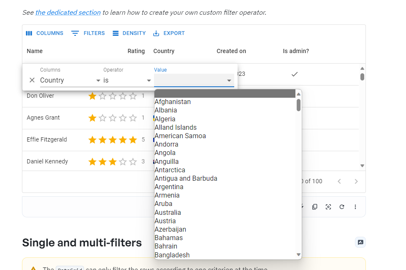The width and height of the screenshot is (406, 270).
Task: Reset the demo with the refresh icon
Action: (x=341, y=207)
